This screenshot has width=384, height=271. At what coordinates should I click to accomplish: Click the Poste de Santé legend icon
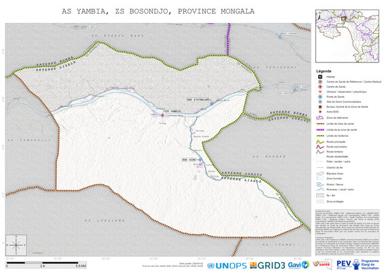320,97
